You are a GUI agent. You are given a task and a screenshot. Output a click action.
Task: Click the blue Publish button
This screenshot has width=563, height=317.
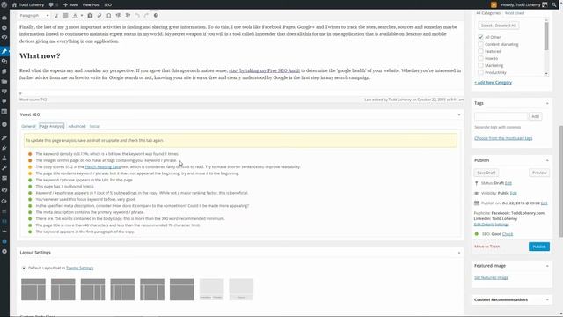click(x=539, y=247)
